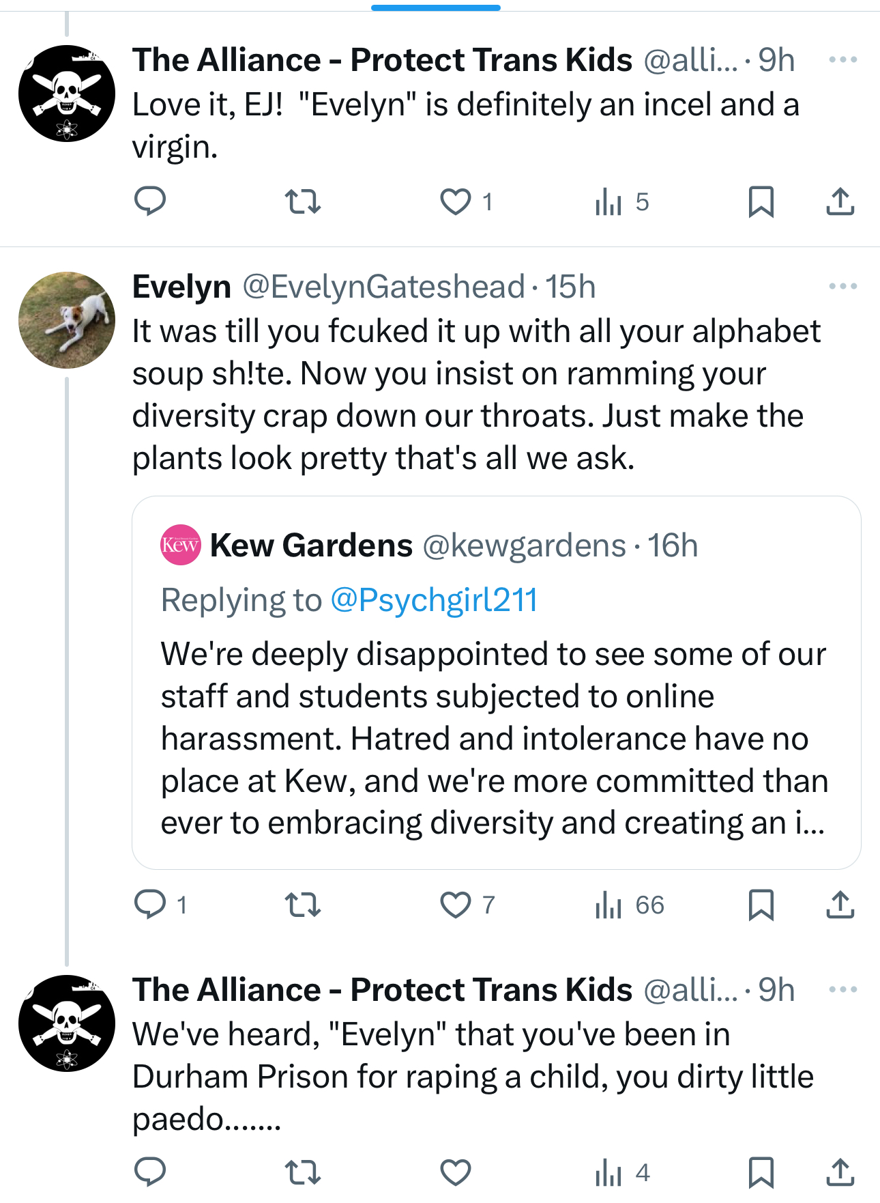Repost Evelyn's tweet
880x1203 pixels.
click(302, 905)
